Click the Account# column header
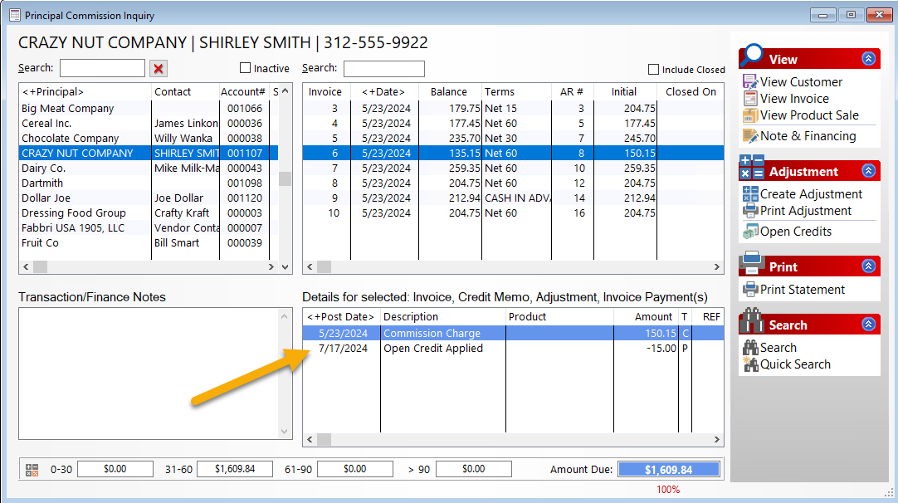The height and width of the screenshot is (503, 898). [243, 91]
